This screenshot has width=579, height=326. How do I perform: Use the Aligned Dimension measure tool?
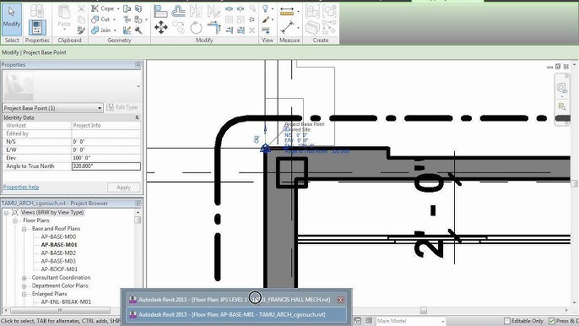coord(287,27)
